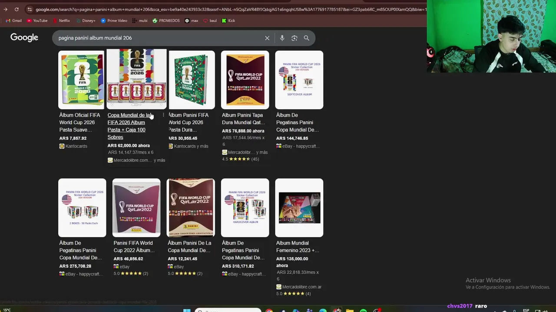
Task: Click the eBay seller under ARS 12,241.45
Action: [176, 266]
